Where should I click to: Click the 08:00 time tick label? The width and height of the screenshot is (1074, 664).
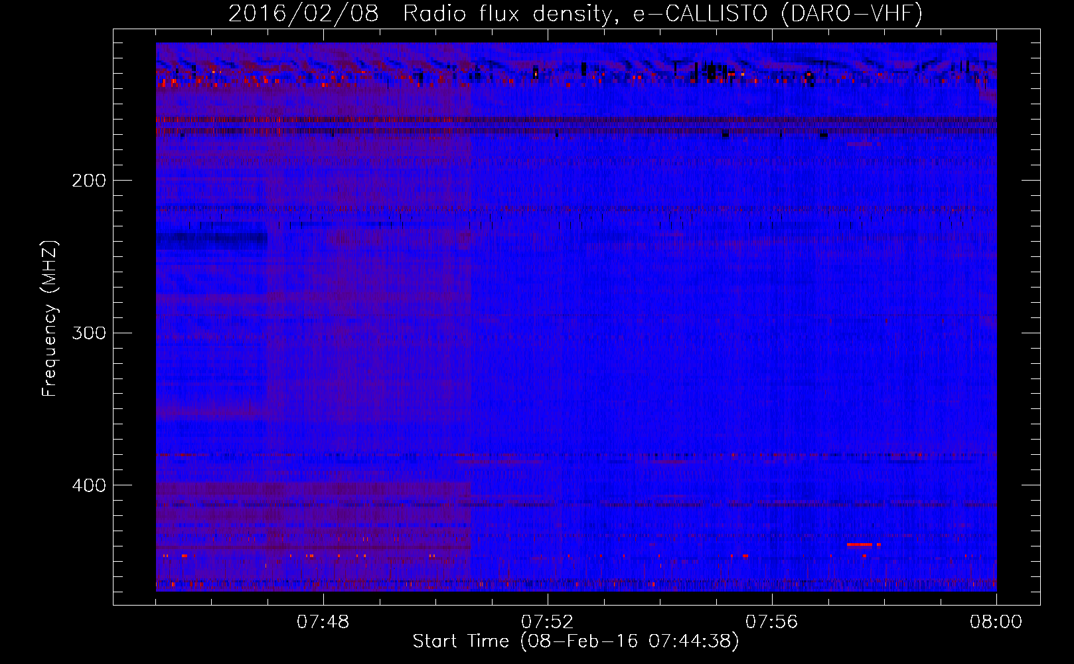996,622
